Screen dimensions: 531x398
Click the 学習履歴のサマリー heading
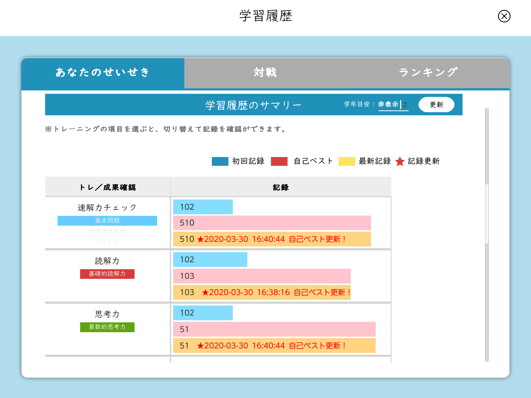click(254, 105)
